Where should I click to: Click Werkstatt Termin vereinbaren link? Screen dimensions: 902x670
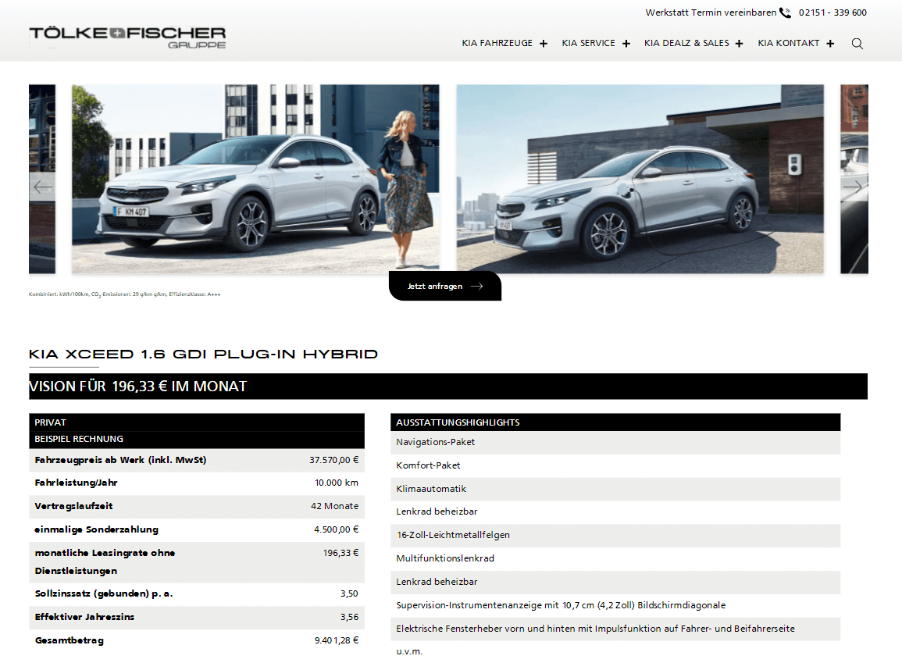[711, 12]
